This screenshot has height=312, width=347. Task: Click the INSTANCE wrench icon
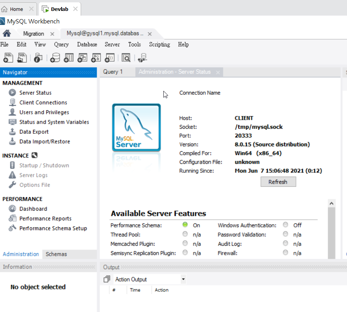click(35, 155)
